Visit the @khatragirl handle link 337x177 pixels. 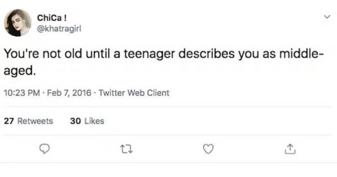pyautogui.click(x=59, y=29)
